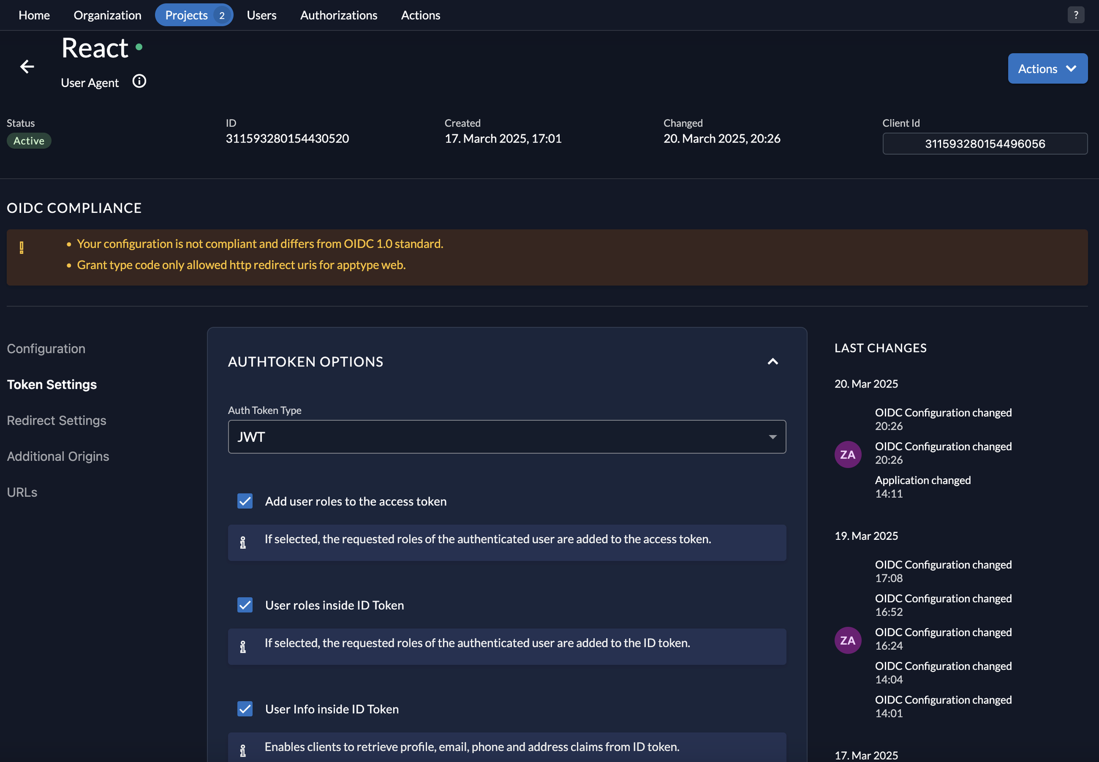Screen dimensions: 1099x762
Task: Click the ZA avatar for 20. Mar 2025
Action: click(848, 455)
